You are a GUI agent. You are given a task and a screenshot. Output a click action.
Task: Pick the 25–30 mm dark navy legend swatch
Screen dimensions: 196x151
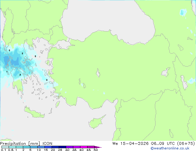[x=62, y=147]
